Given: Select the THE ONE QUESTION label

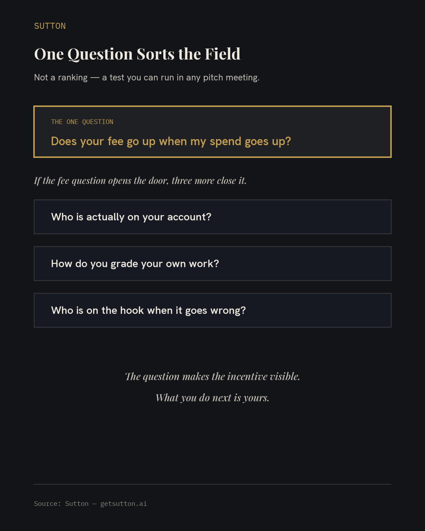Looking at the screenshot, I should (82, 122).
